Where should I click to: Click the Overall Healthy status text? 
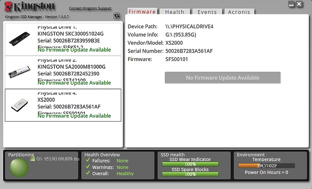(x=125, y=173)
